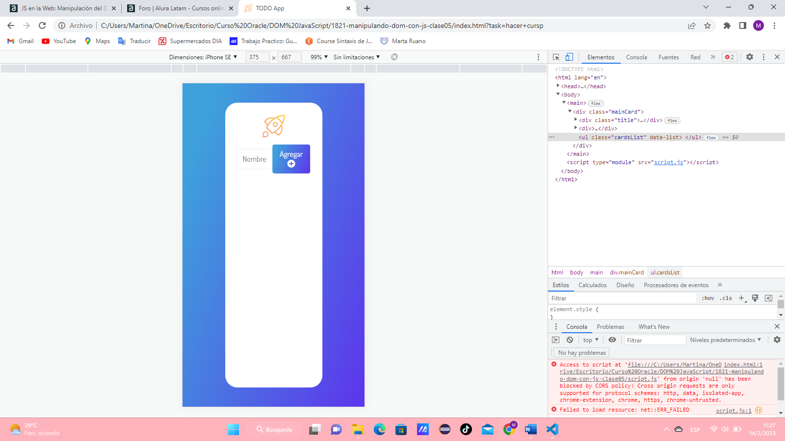The width and height of the screenshot is (785, 441).
Task: Rotate the device viewport icon
Action: click(x=394, y=57)
